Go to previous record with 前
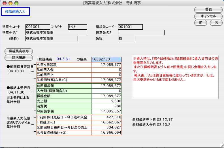This screenshot has width=224, height=148. click(201, 23)
